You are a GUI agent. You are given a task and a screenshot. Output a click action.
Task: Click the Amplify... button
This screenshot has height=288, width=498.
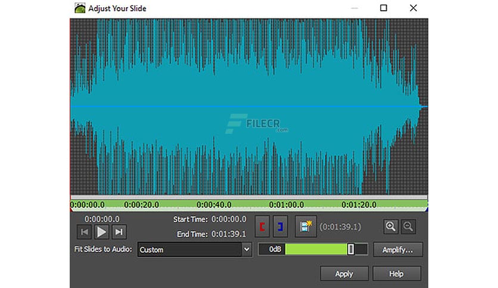tap(398, 250)
